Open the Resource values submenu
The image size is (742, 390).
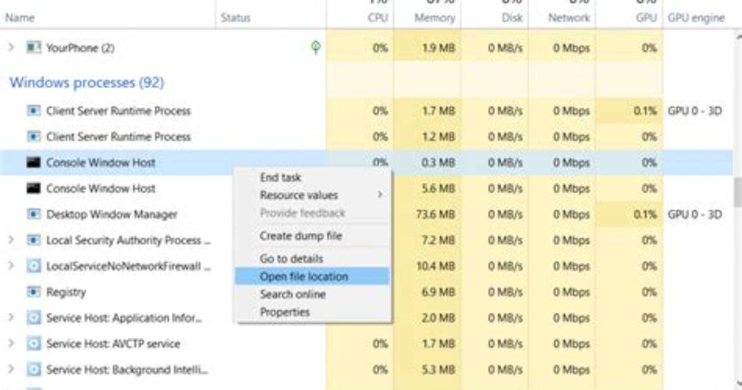(313, 195)
